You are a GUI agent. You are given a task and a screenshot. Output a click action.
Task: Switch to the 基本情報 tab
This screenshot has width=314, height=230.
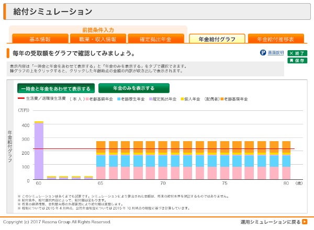tap(40, 39)
